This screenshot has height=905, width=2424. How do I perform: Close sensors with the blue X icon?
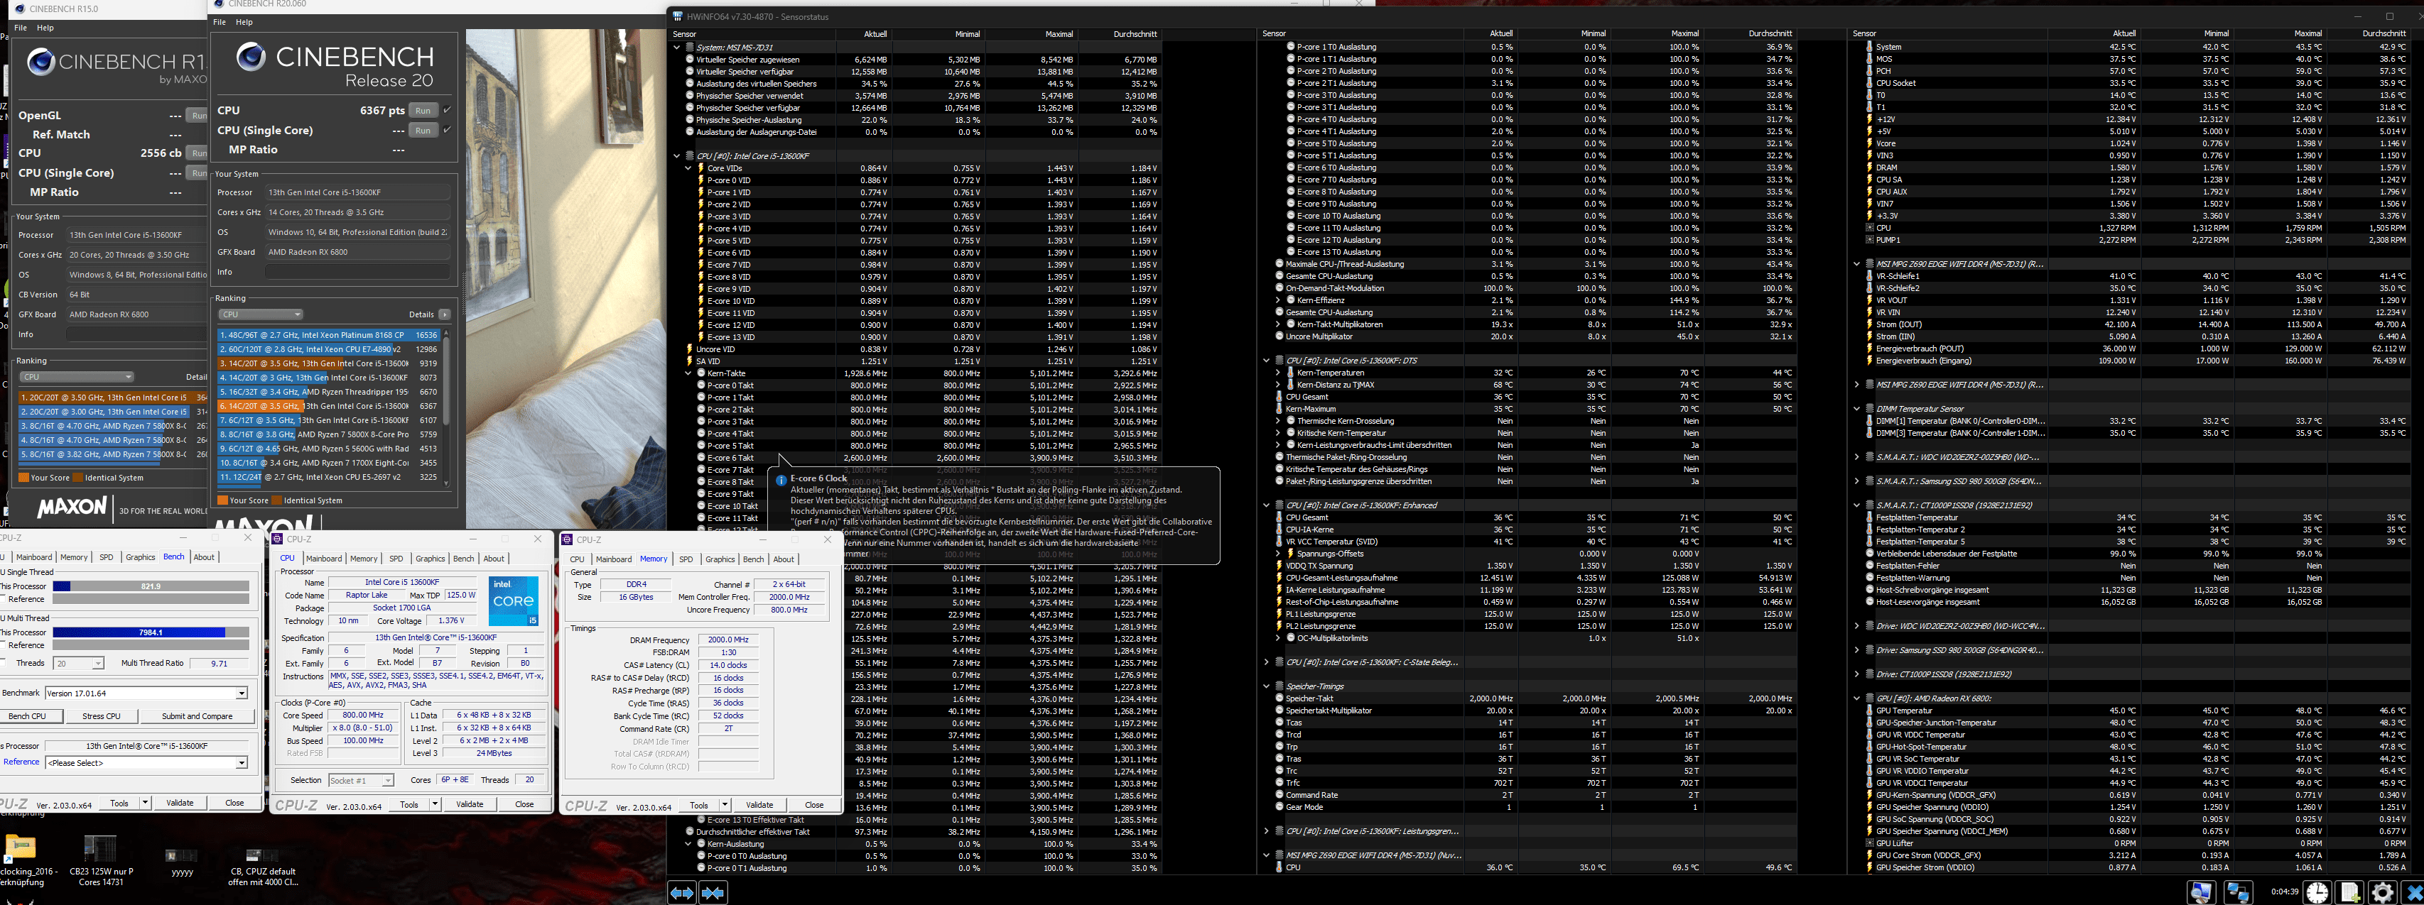pos(2413,892)
